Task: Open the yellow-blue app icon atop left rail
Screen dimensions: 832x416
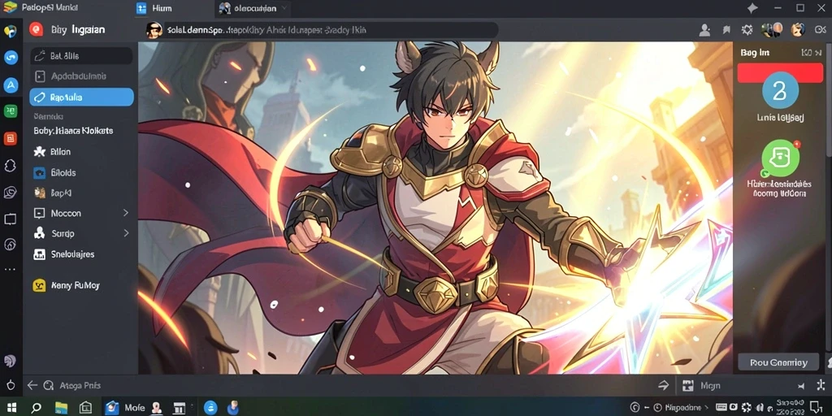Action: tap(11, 31)
